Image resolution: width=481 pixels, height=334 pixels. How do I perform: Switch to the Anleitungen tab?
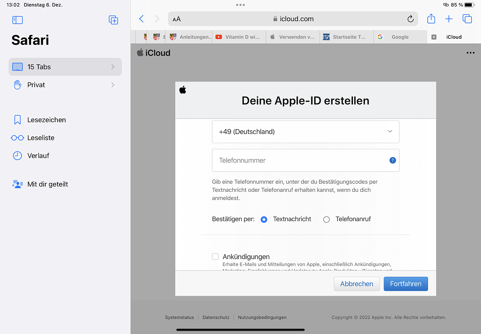point(190,37)
